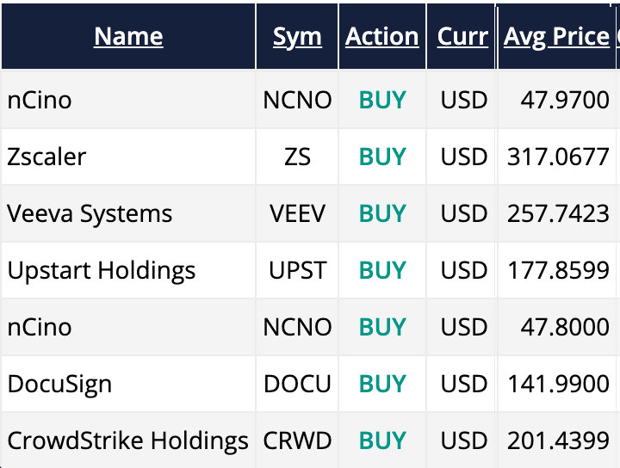Click the Action column header
The width and height of the screenshot is (620, 468).
pos(382,36)
